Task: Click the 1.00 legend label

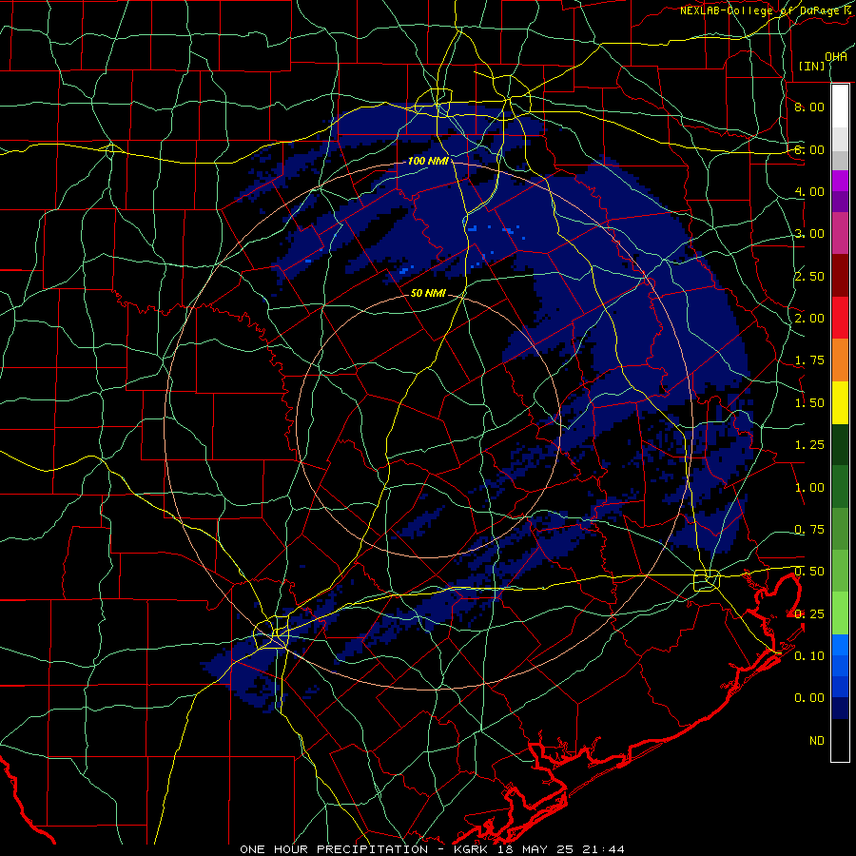Action: point(809,488)
